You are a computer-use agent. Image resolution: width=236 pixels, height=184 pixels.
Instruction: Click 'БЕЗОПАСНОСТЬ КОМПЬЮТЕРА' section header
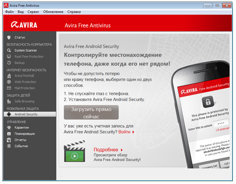(x=29, y=44)
